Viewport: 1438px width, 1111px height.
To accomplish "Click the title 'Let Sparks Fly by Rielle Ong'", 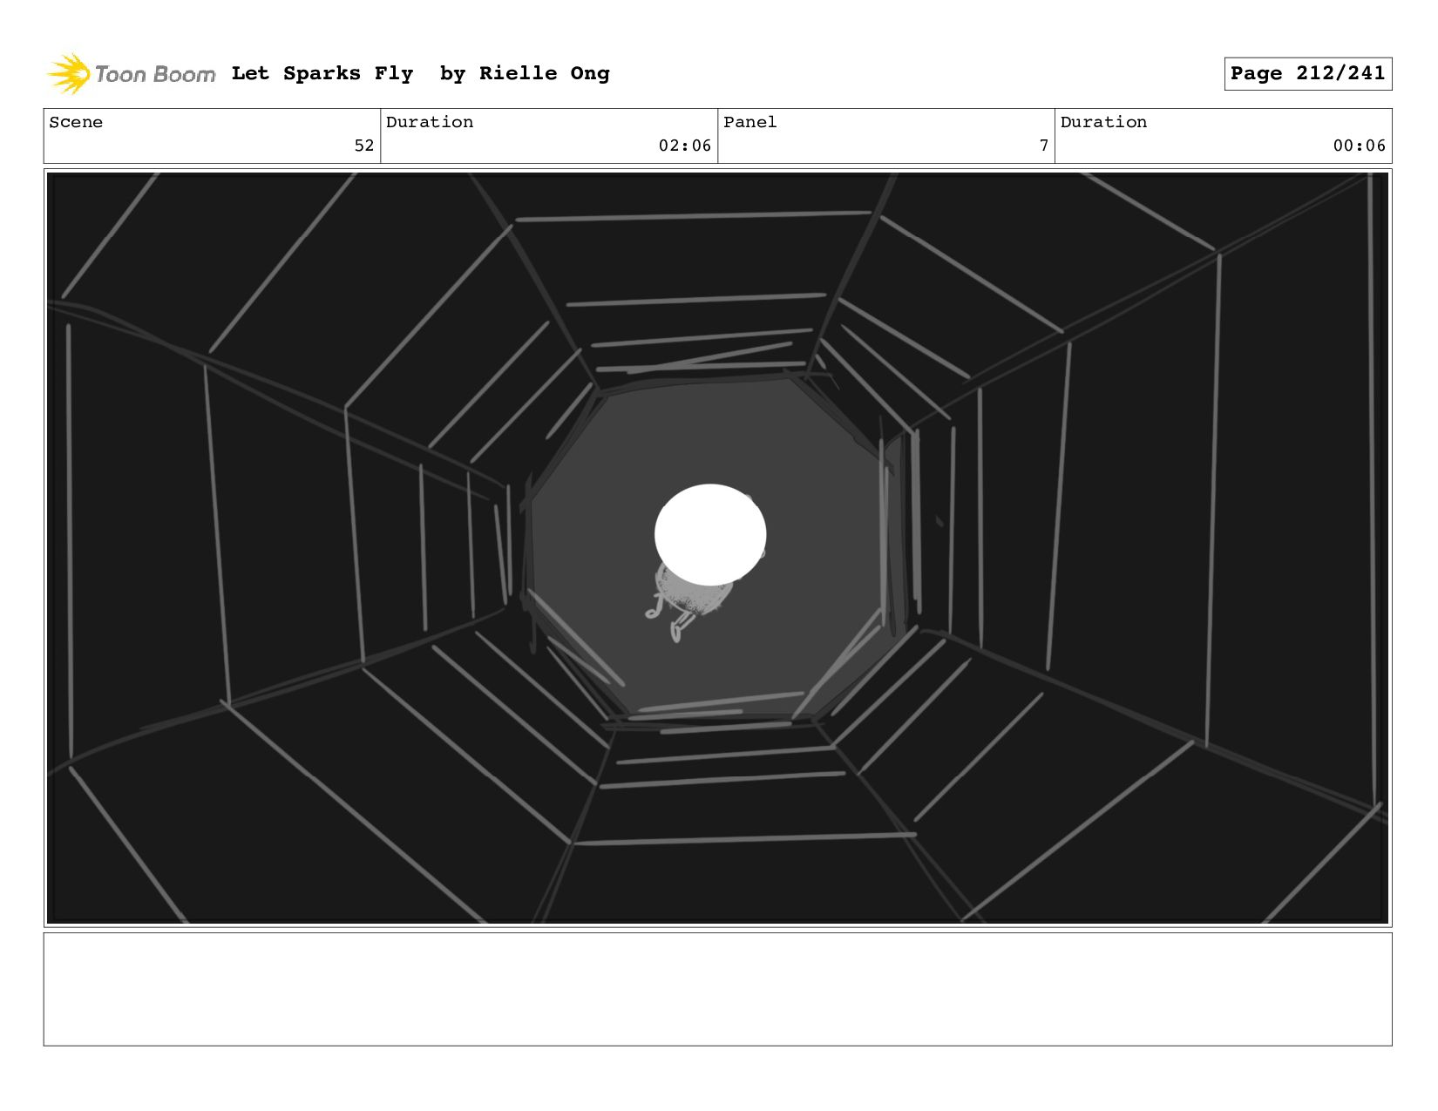I will coord(420,73).
